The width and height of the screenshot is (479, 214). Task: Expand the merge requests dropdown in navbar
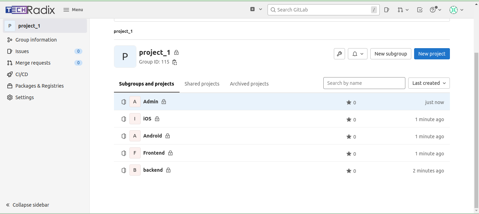pyautogui.click(x=403, y=10)
